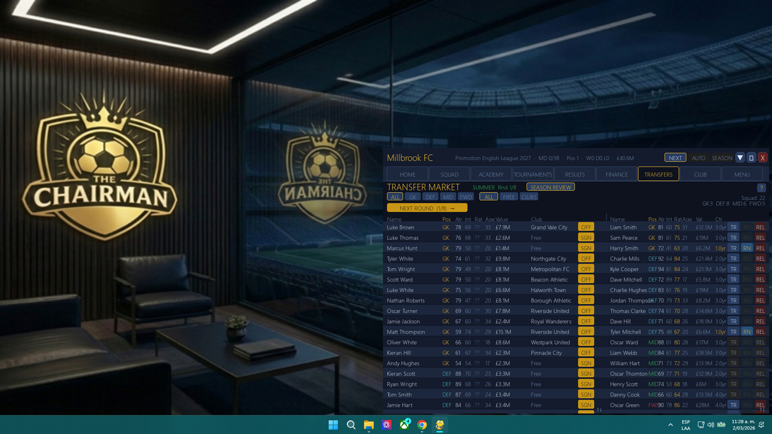772x434 pixels.
Task: Open the Photos app from the taskbar
Action: tap(386, 425)
